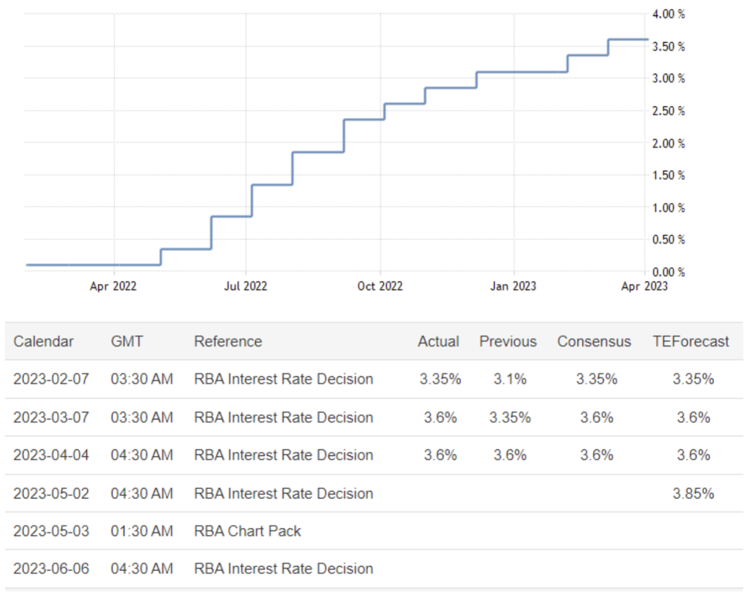Open the 2023-02-07 RBA Interest Rate Decision
Image resolution: width=751 pixels, height=594 pixels.
click(283, 379)
